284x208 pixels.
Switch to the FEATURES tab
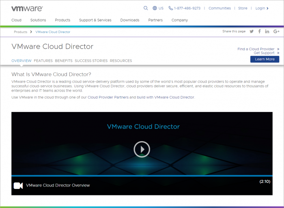tap(43, 61)
